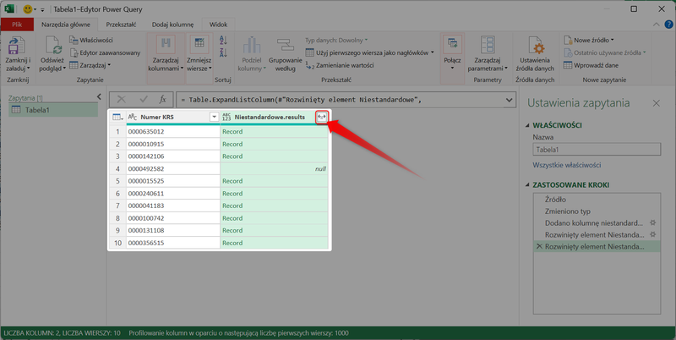The height and width of the screenshot is (340, 676).
Task: Expand the Niestandardowe.results column
Action: pos(322,117)
